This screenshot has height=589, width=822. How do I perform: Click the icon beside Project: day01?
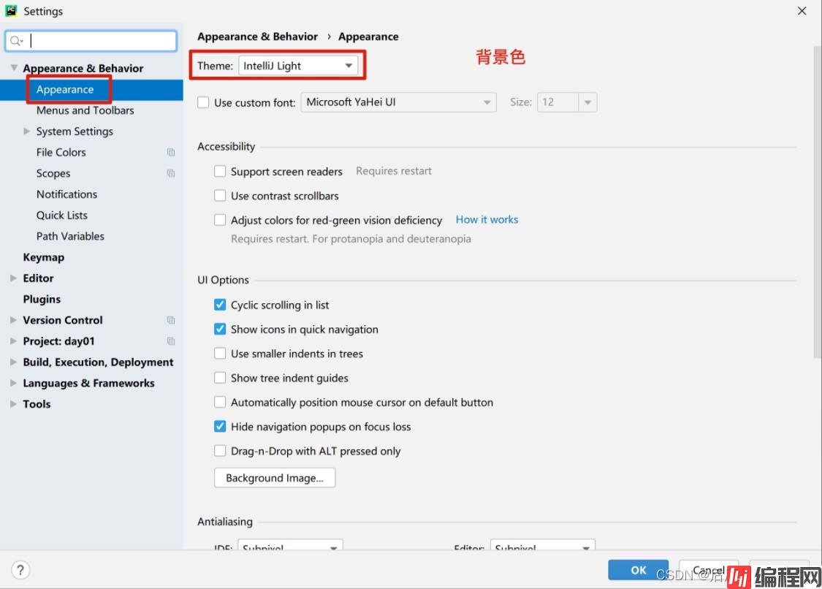coord(171,341)
